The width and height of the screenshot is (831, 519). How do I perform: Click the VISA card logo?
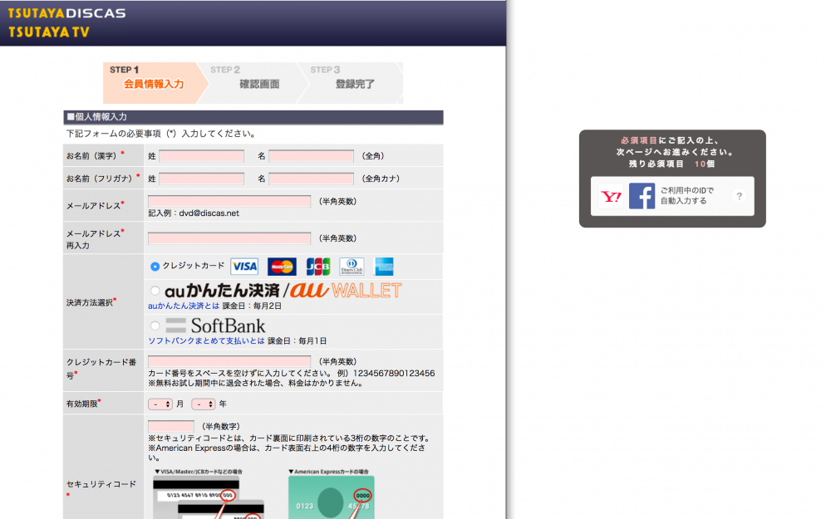[244, 267]
